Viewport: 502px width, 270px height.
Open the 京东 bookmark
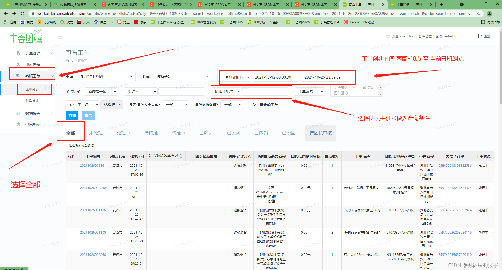140,22
